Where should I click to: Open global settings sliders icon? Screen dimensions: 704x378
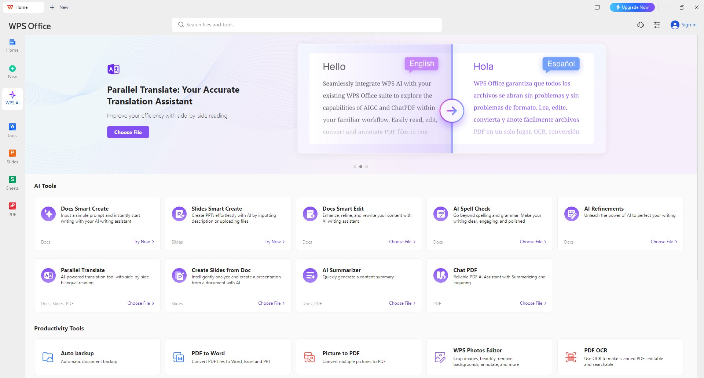(x=657, y=25)
